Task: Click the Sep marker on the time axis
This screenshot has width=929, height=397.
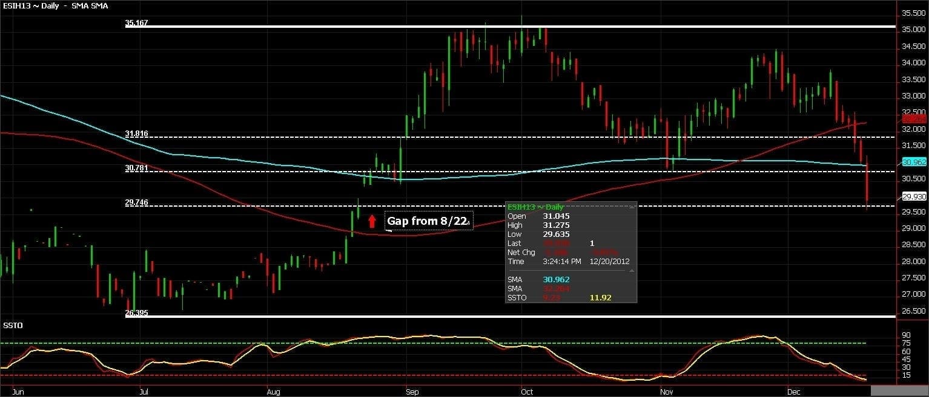Action: [412, 392]
